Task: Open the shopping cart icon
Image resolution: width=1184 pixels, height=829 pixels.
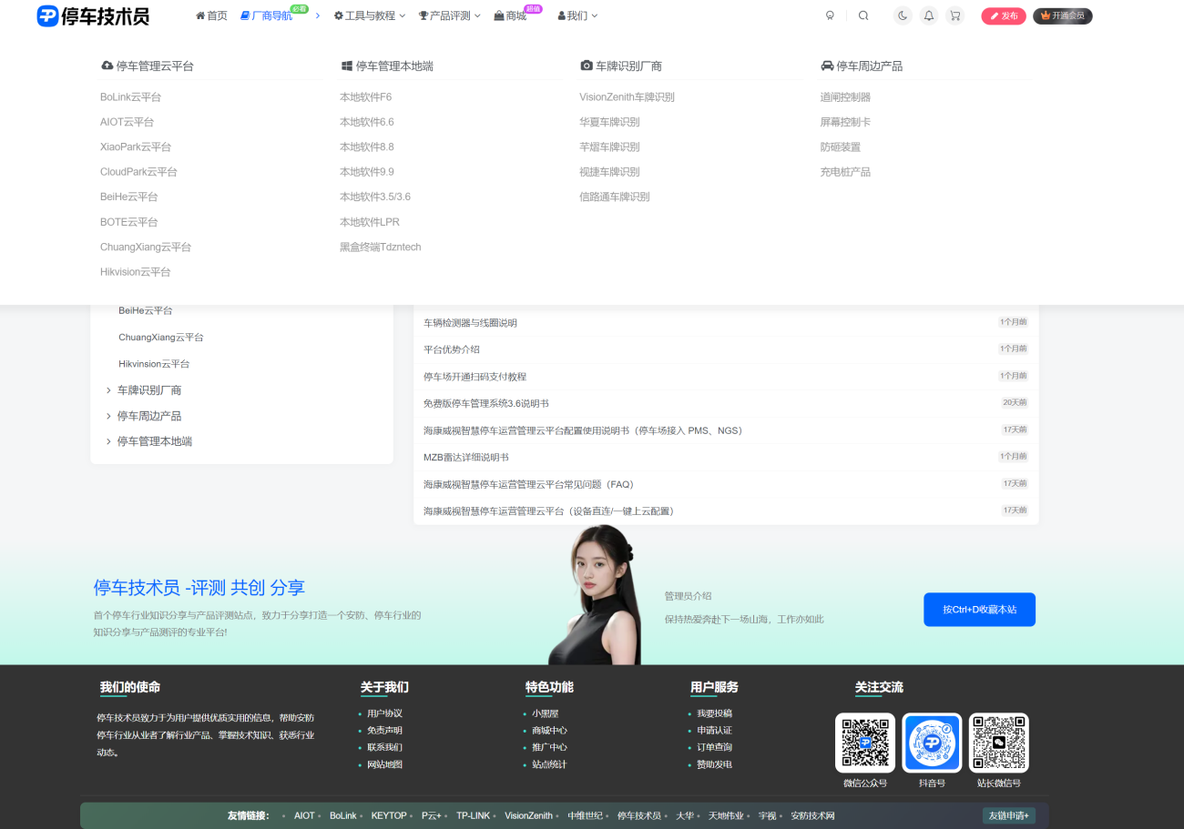Action: click(x=954, y=15)
